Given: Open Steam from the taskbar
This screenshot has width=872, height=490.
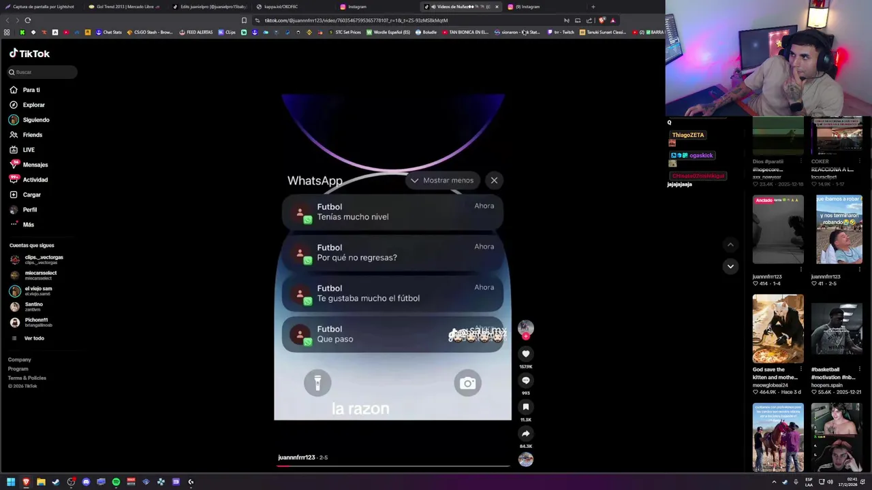Looking at the screenshot, I should tap(56, 482).
